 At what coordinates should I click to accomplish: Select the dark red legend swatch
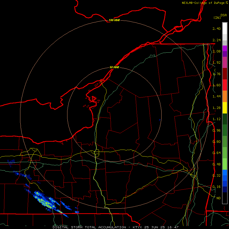tap(225, 74)
